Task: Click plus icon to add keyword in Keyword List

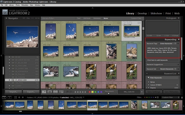Action: [147, 74]
